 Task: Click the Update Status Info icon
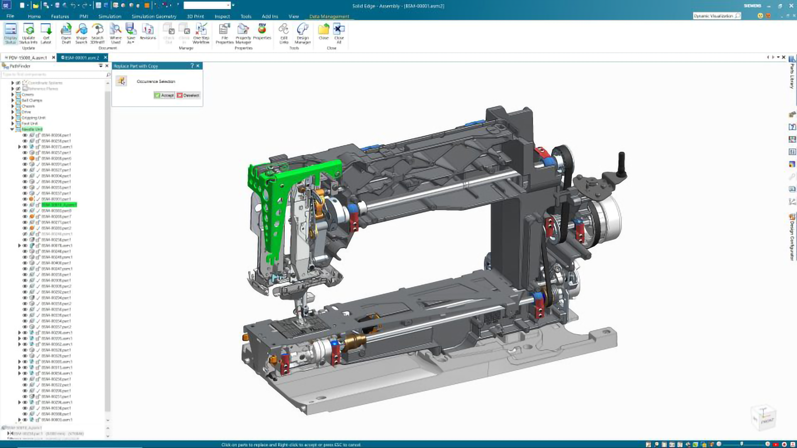pyautogui.click(x=28, y=34)
